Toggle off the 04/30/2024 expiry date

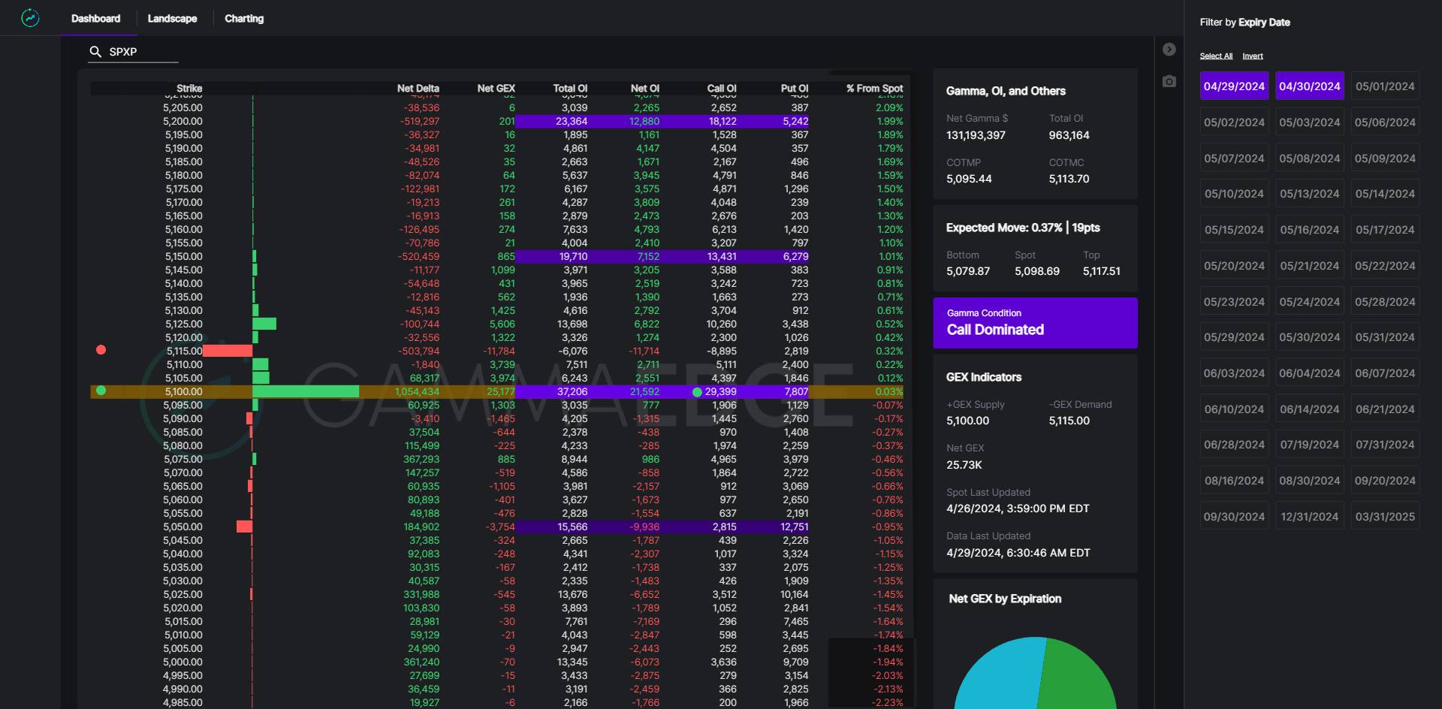click(x=1309, y=86)
